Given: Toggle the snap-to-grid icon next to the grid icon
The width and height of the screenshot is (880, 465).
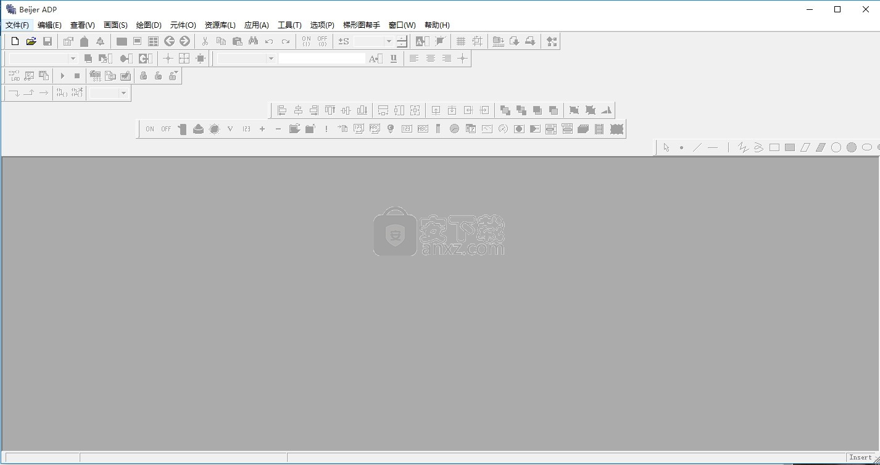Looking at the screenshot, I should 477,41.
